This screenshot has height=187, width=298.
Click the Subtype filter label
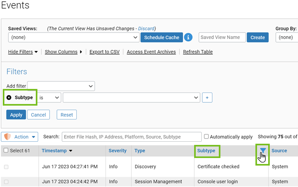click(x=24, y=98)
